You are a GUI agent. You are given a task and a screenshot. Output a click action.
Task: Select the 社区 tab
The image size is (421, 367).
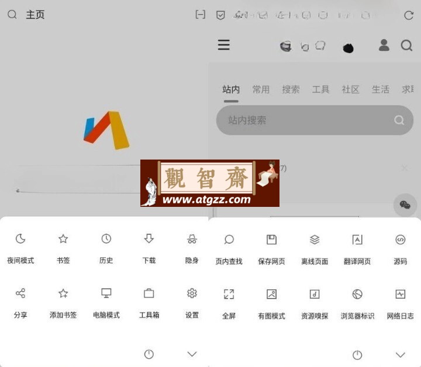(350, 89)
